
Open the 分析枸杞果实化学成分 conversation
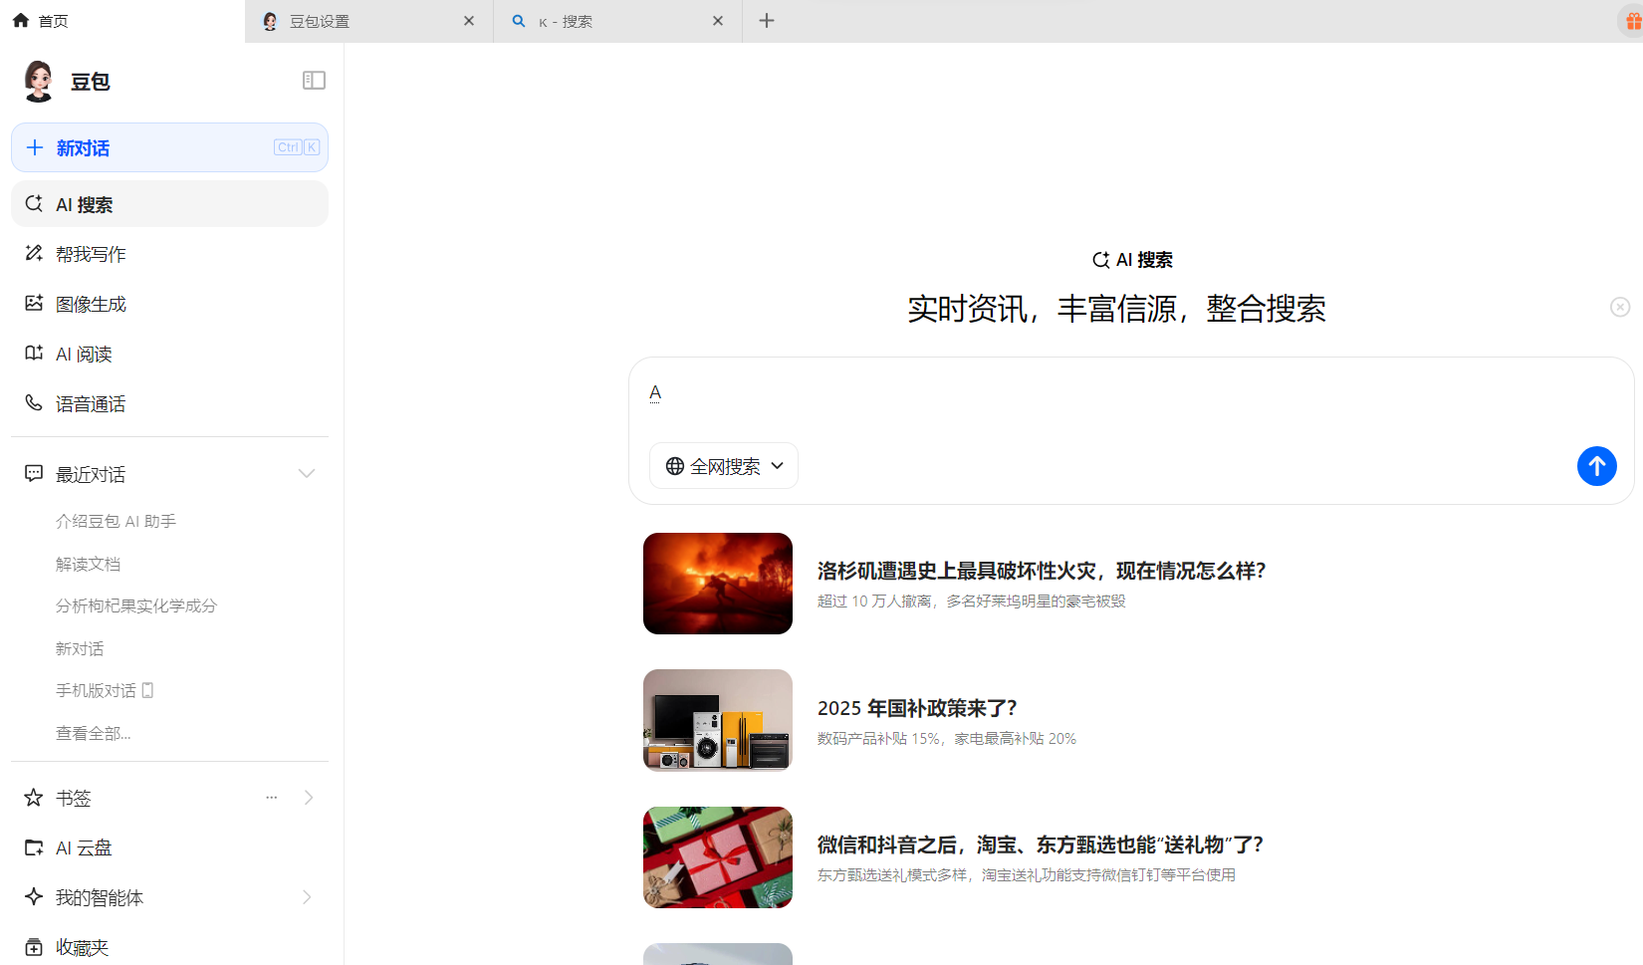tap(136, 605)
